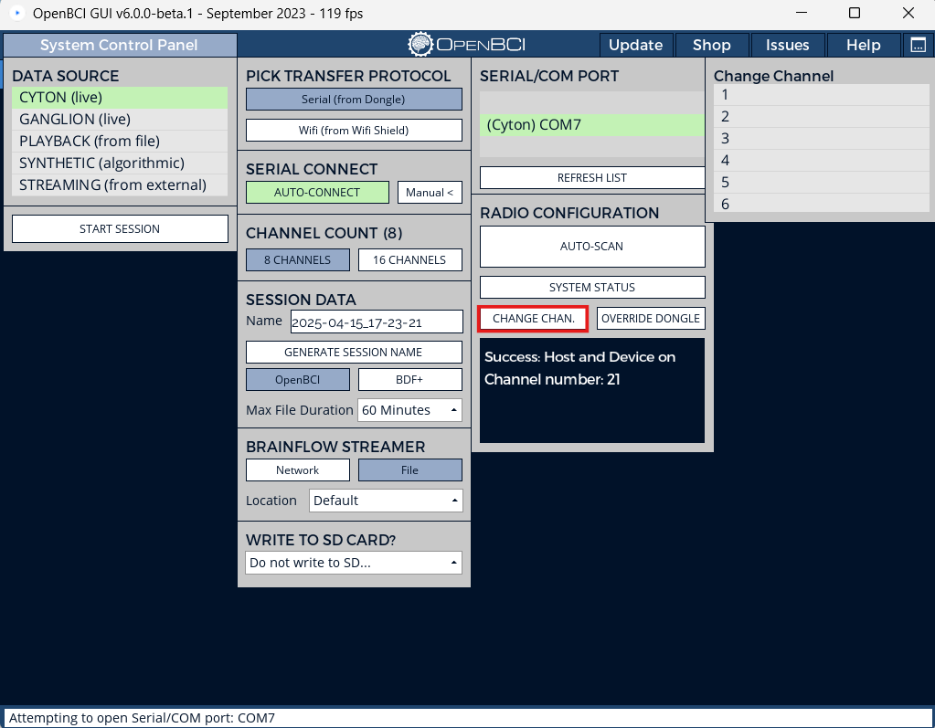Screen dimensions: 935x728
Task: Click REFRESH LIST button
Action: pos(592,177)
